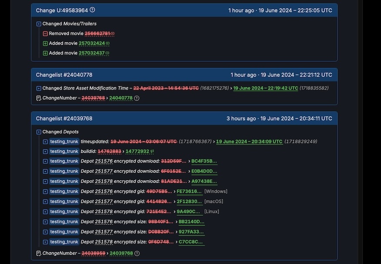Click the testing_trunk tag on buildid row

pos(64,152)
